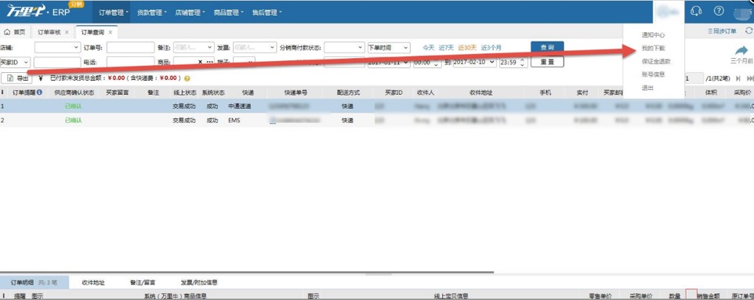Open the help question mark icon
754x300 pixels.
pos(719,11)
